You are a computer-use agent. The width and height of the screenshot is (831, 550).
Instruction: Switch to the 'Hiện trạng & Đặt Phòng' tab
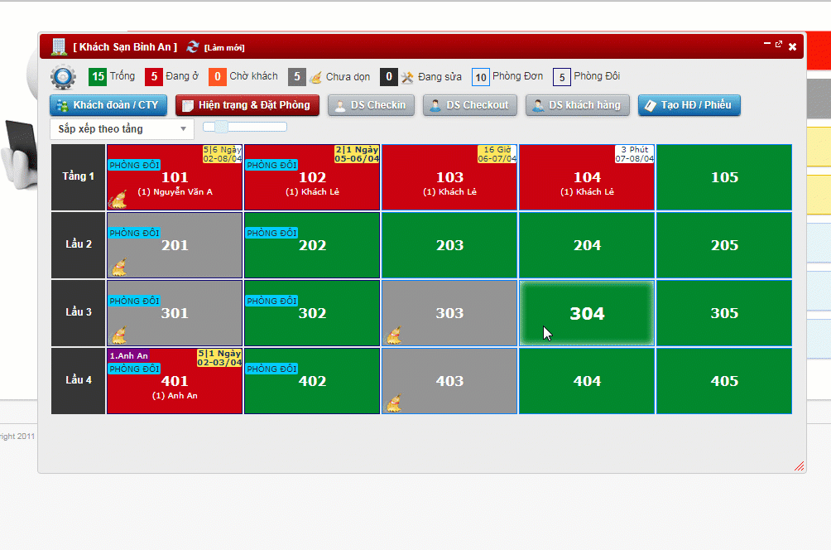click(x=247, y=105)
